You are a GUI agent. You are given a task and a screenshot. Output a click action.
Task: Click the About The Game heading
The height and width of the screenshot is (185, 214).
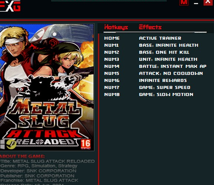[x=22, y=156]
